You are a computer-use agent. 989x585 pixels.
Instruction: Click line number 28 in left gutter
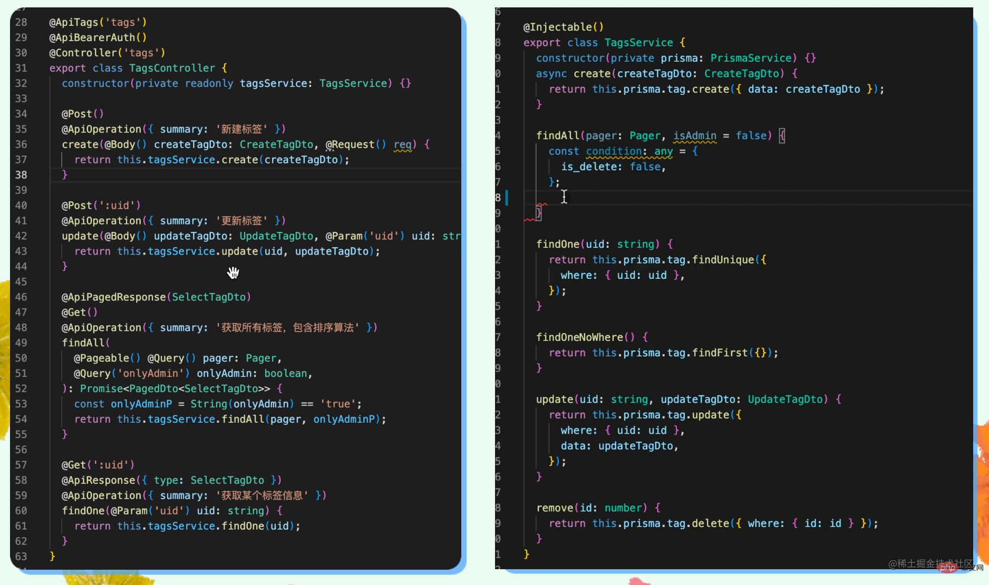(x=21, y=22)
